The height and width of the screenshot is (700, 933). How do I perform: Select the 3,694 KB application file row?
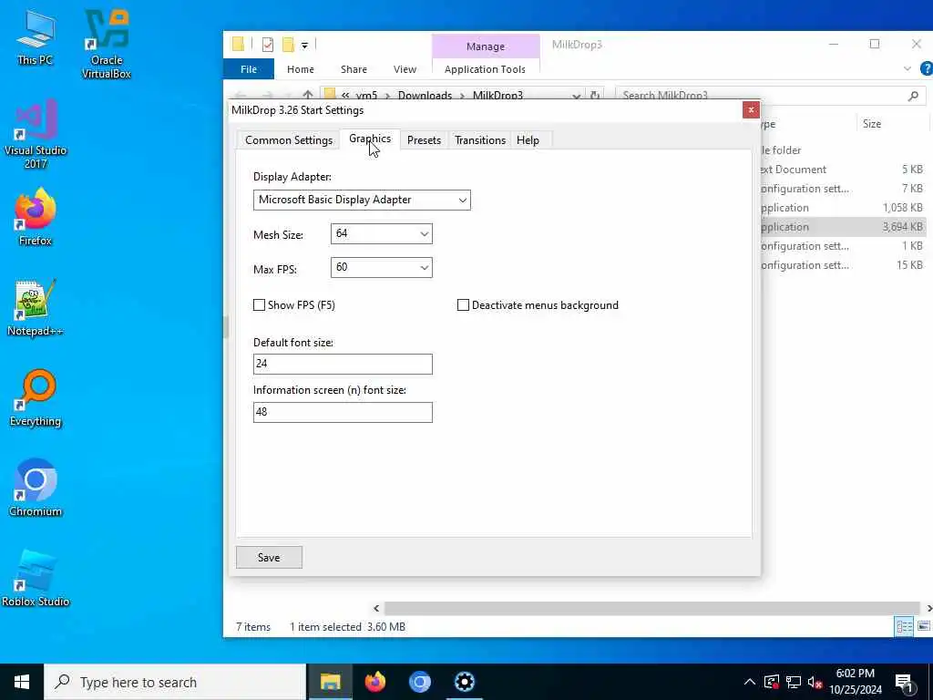click(844, 227)
